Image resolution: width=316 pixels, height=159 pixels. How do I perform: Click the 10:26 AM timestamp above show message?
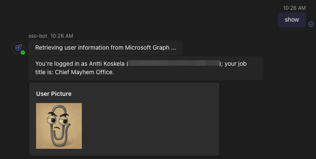tap(294, 8)
